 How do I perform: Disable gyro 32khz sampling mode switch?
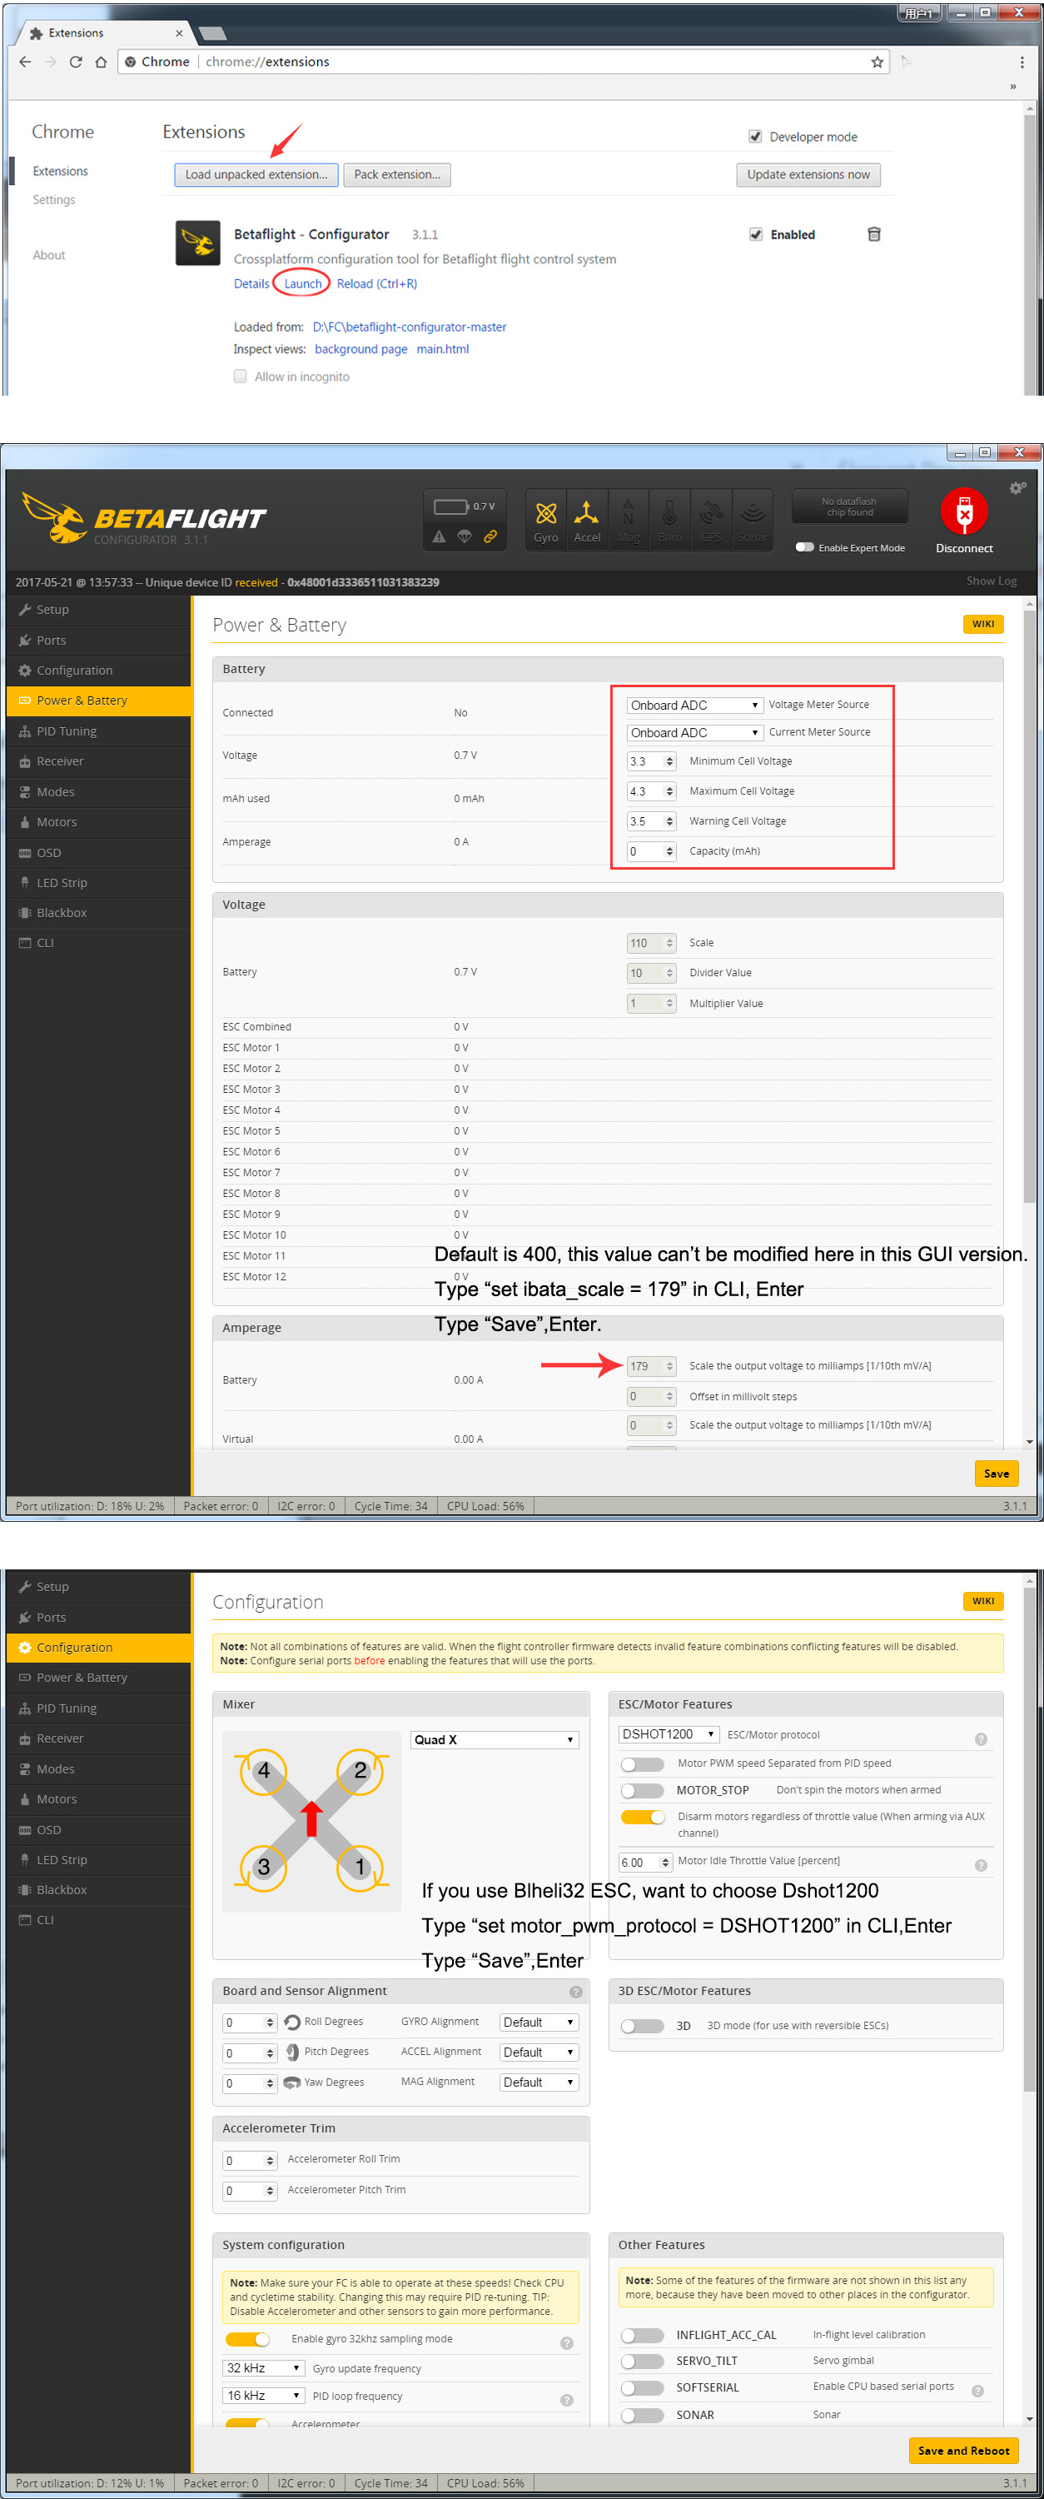point(247,2340)
